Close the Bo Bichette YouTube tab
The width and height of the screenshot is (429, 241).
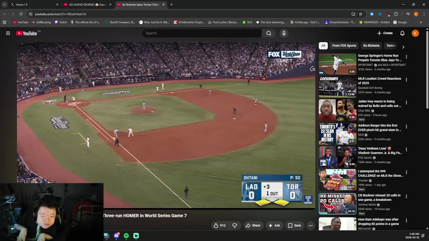[164, 5]
